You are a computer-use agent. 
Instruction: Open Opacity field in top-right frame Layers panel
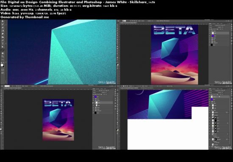[221, 27]
